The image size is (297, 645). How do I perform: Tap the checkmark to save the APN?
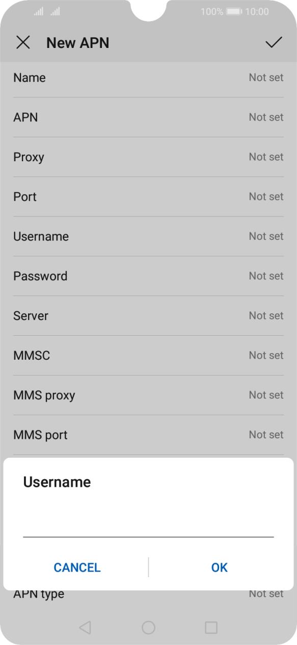[275, 42]
